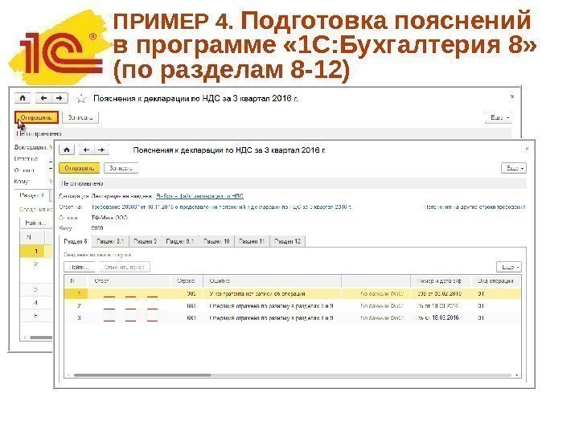Select row 4 in the back window table
The image size is (579, 434).
click(36, 303)
